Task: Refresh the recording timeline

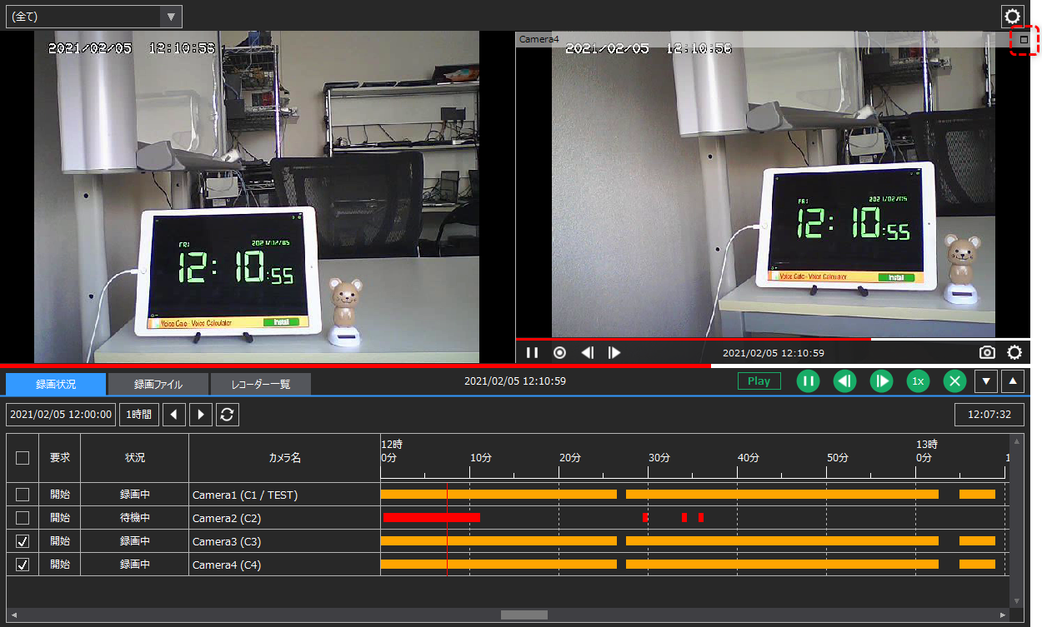Action: click(x=227, y=414)
